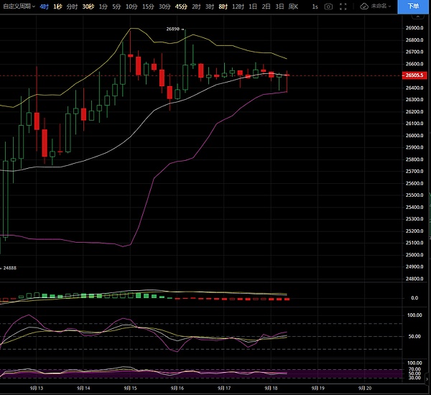This screenshot has height=395, width=431.
Task: Select the 12时 timeframe
Action: pyautogui.click(x=238, y=6)
